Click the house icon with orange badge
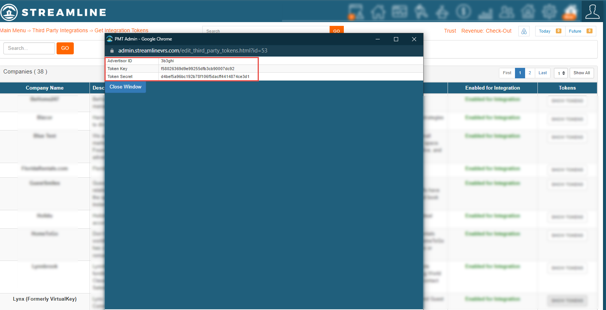Screen dimensions: 606x310 coord(570,12)
